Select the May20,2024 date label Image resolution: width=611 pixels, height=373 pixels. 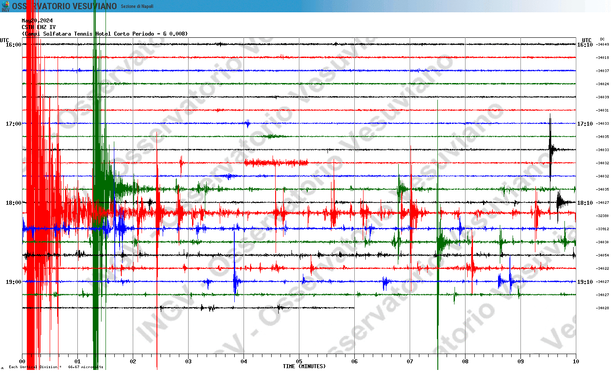(37, 21)
